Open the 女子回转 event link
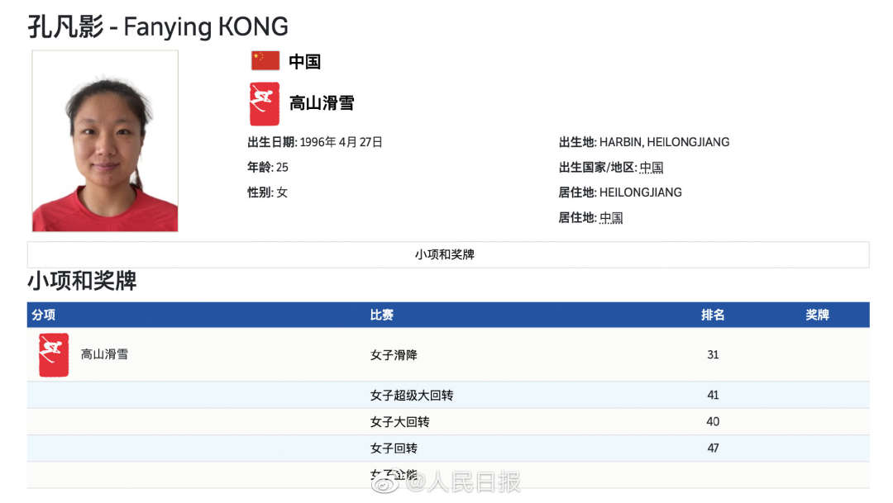The width and height of the screenshot is (893, 503). tap(394, 448)
